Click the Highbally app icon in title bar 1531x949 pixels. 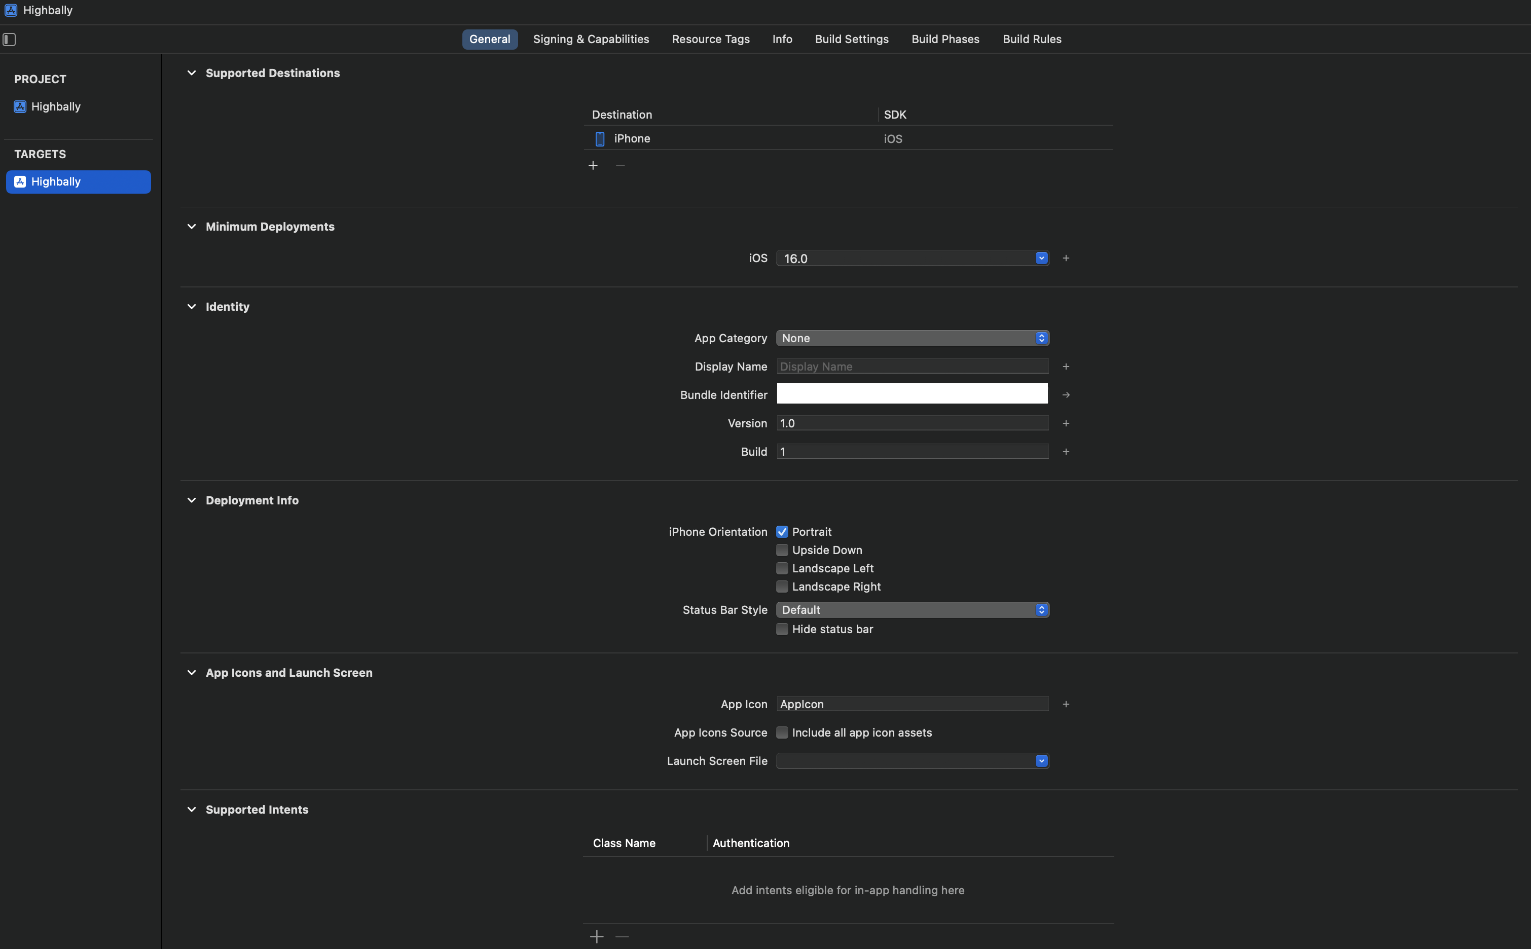click(x=11, y=10)
